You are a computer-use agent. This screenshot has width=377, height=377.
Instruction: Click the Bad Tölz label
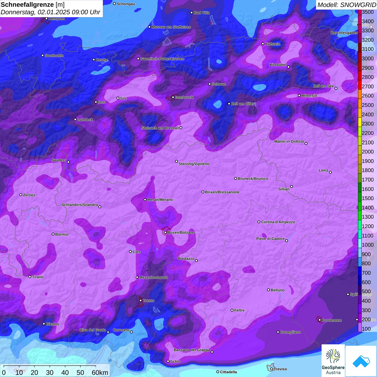coord(201,13)
